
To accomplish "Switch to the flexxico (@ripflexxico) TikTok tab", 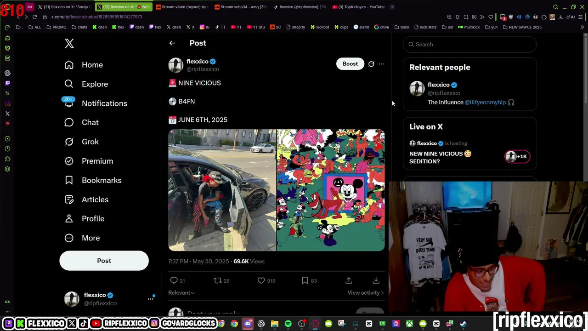I will click(300, 7).
